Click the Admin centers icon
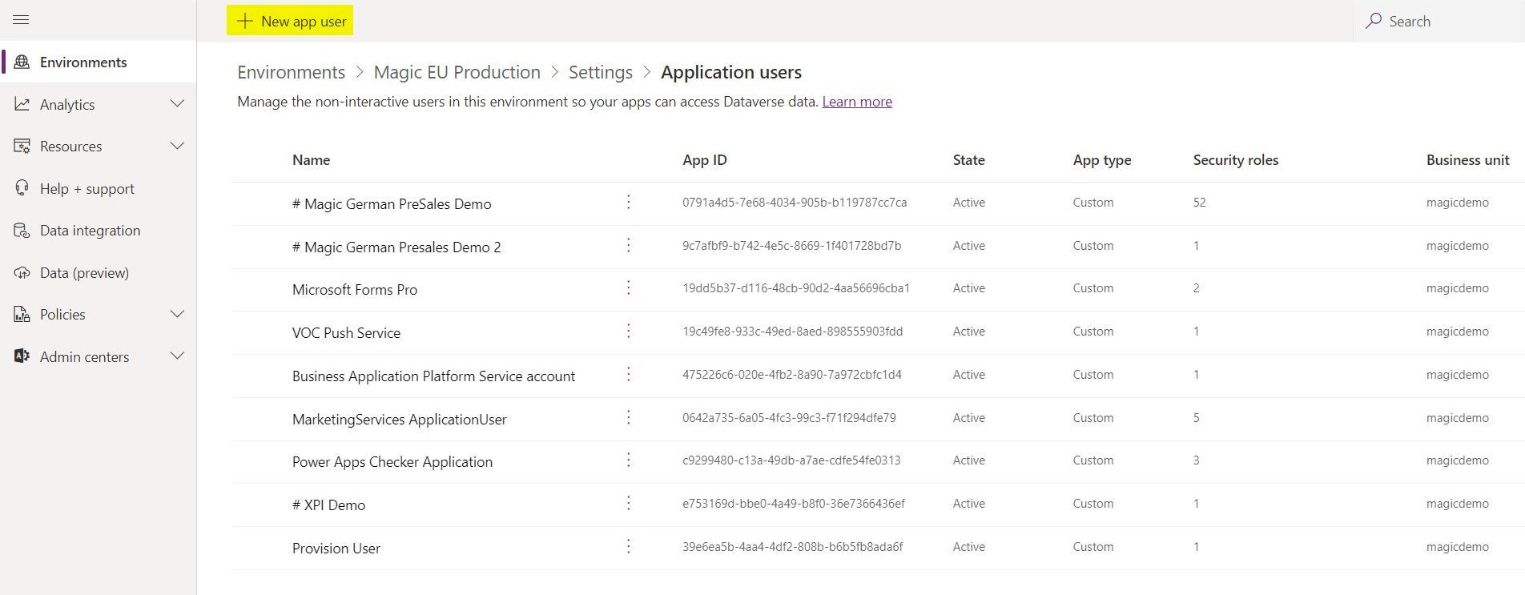The width and height of the screenshot is (1525, 595). click(x=22, y=356)
